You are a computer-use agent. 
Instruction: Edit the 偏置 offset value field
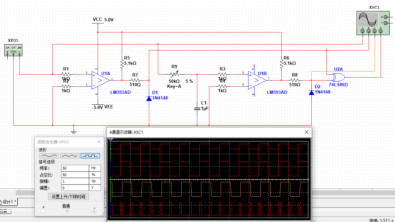[75, 188]
